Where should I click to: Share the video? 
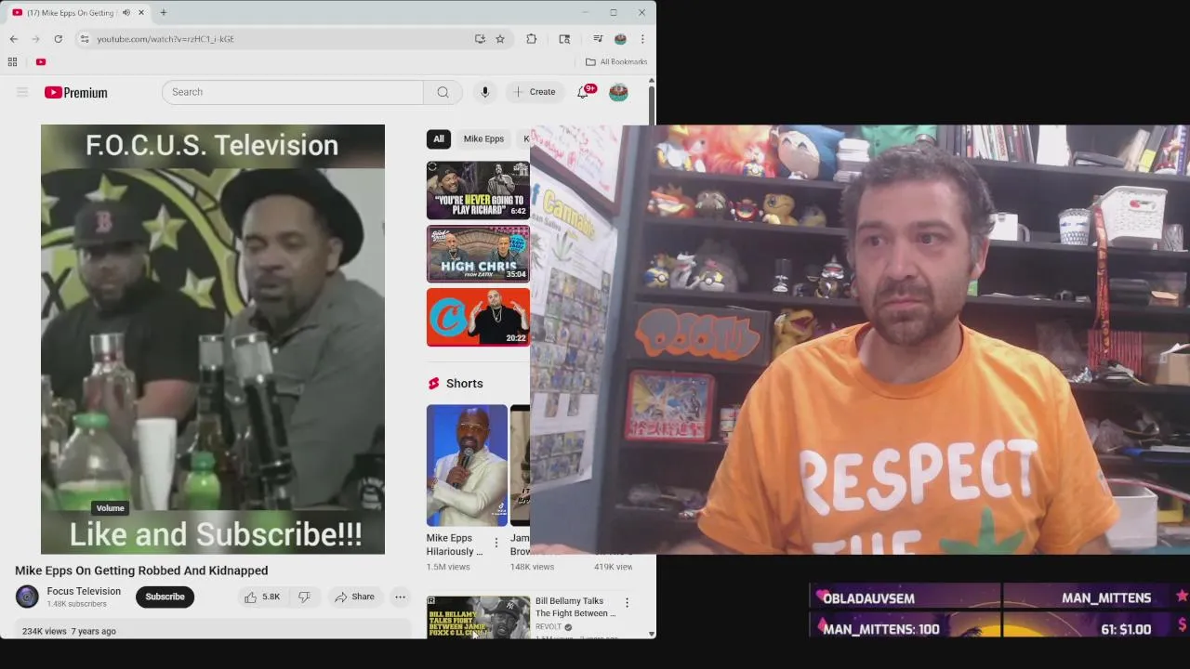[354, 597]
